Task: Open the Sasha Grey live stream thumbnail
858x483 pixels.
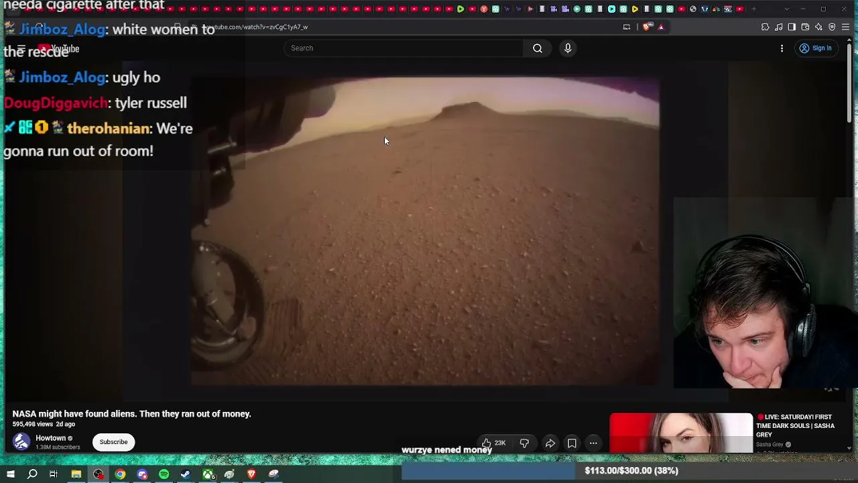Action: pos(681,433)
